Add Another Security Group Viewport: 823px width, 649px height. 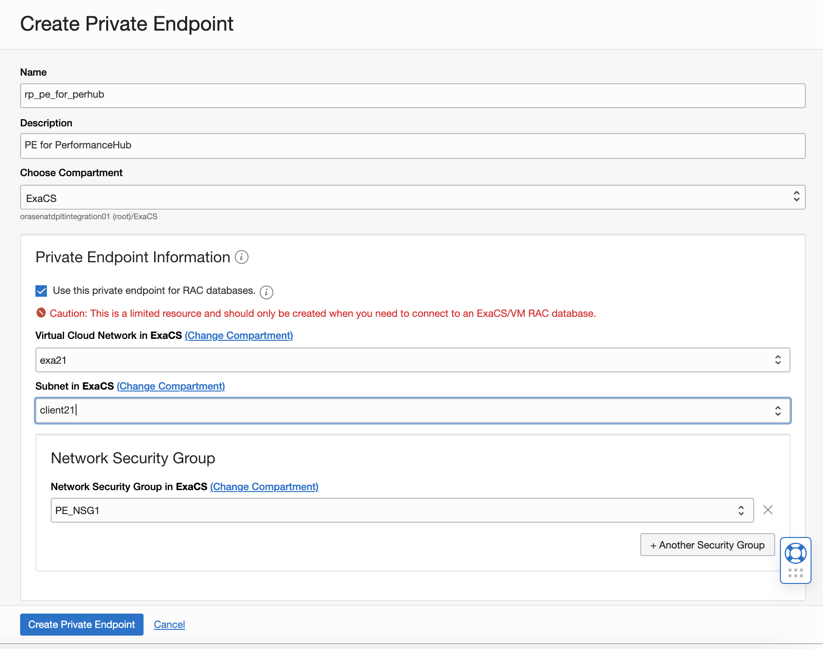click(707, 545)
